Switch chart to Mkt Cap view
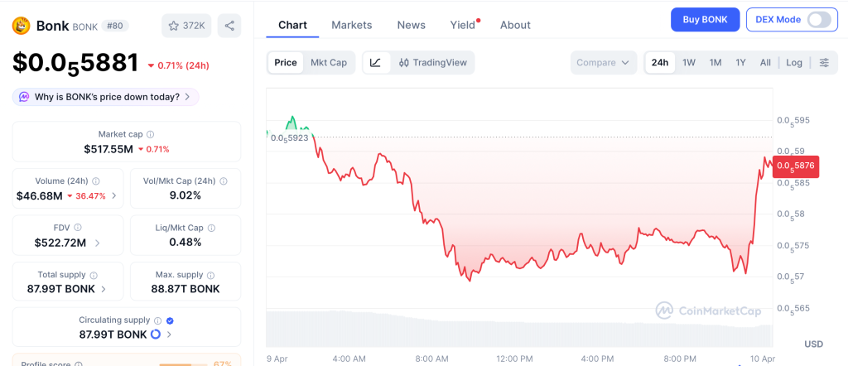Image resolution: width=848 pixels, height=366 pixels. [x=329, y=62]
